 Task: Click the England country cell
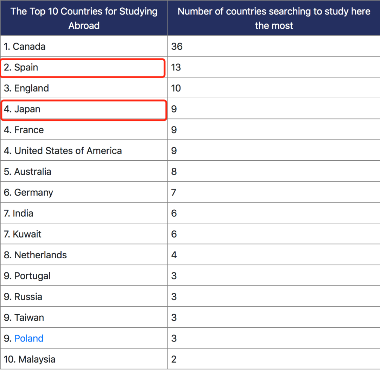click(26, 88)
